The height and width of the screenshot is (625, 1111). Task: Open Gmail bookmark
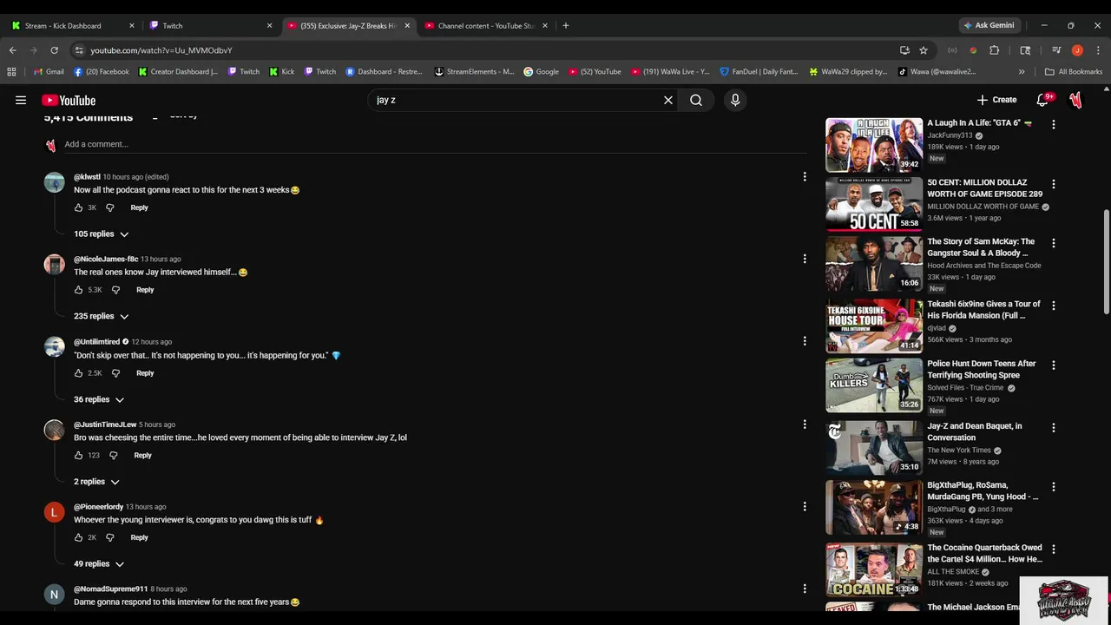tap(49, 72)
